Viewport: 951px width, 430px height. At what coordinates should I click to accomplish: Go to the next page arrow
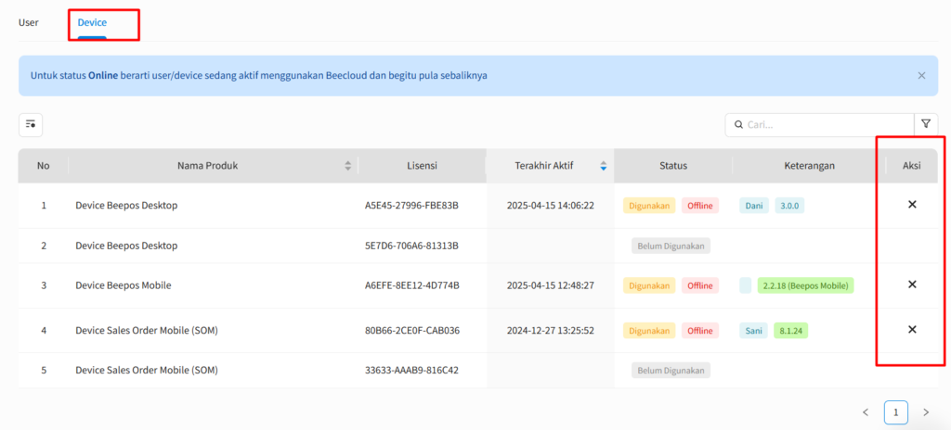925,411
